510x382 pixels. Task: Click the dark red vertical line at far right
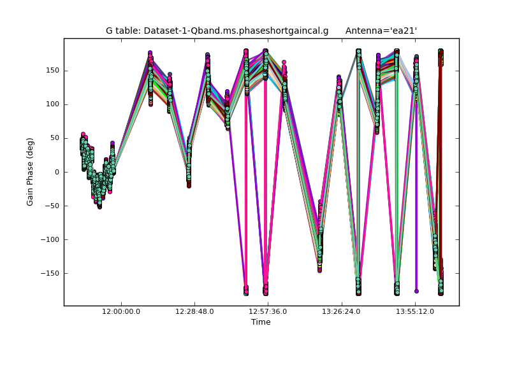pyautogui.click(x=439, y=172)
